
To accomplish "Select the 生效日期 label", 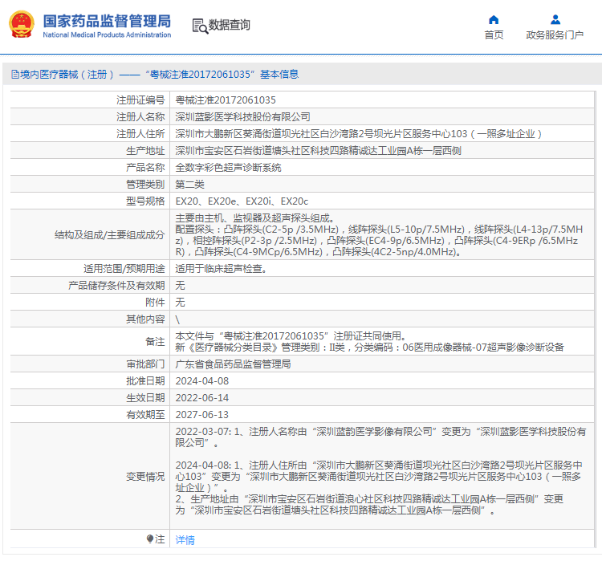I will pyautogui.click(x=145, y=398).
